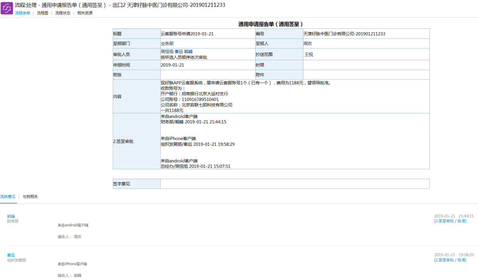Screen dimensions: 478x280
Task: Open approver 秦远 in approver list
Action: 179,52
